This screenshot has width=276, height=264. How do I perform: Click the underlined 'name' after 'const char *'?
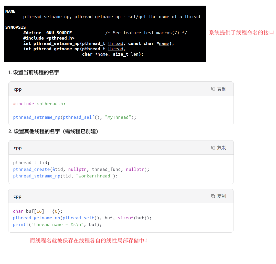pos(164,43)
